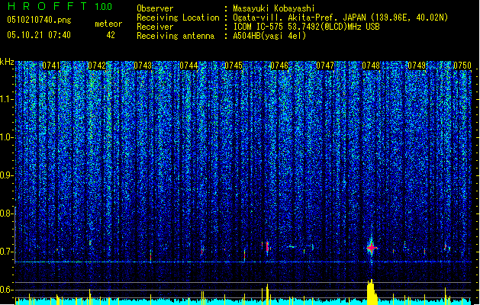This screenshot has width=480, height=305.
Task: Select observer name Masayuki Kobayashi
Action: click(273, 8)
